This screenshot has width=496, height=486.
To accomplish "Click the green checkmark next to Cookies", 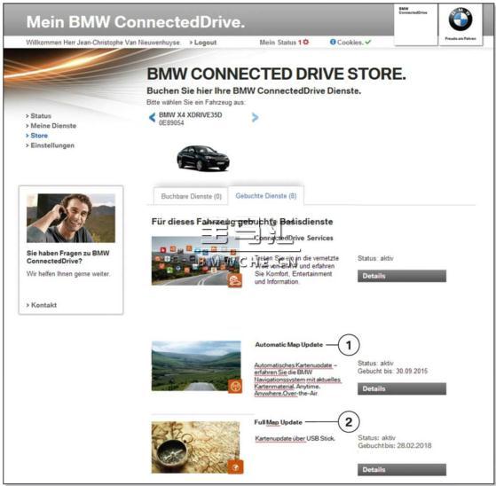I will coord(367,42).
